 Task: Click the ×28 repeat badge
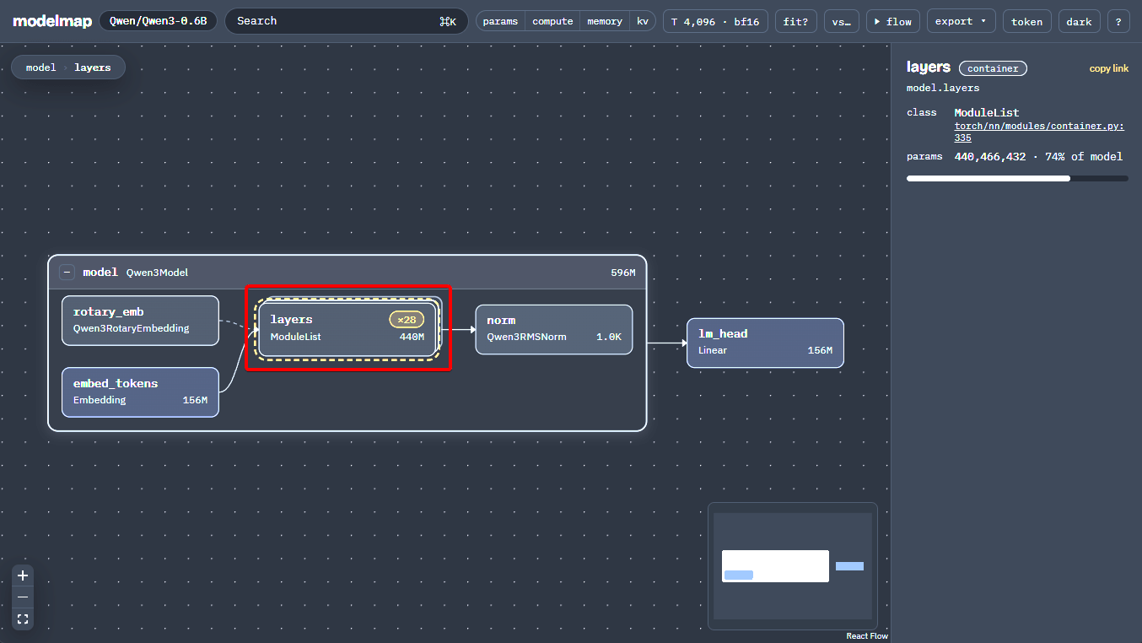pos(407,320)
